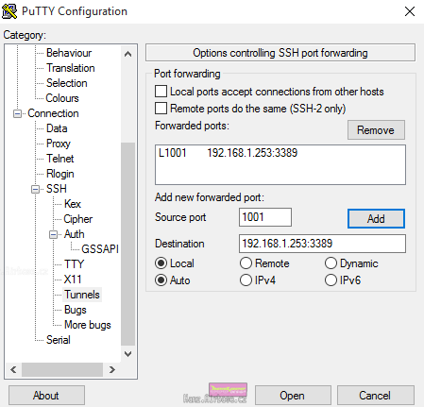Screen dimensions: 424x407
Task: Click the Cancel button
Action: coord(376,396)
